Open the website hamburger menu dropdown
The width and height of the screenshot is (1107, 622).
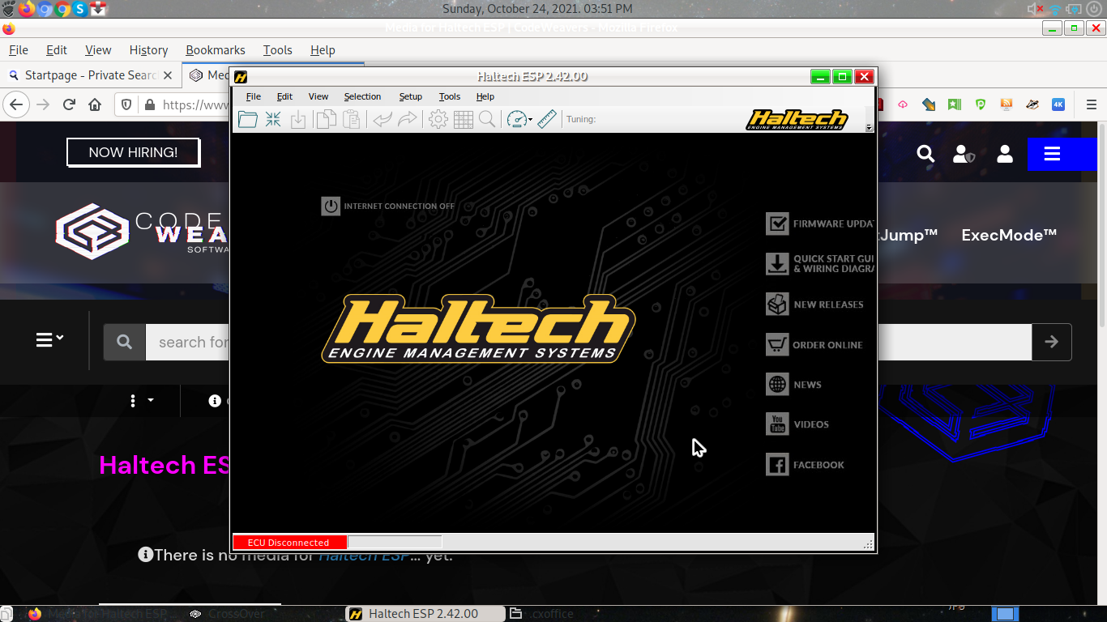49,340
